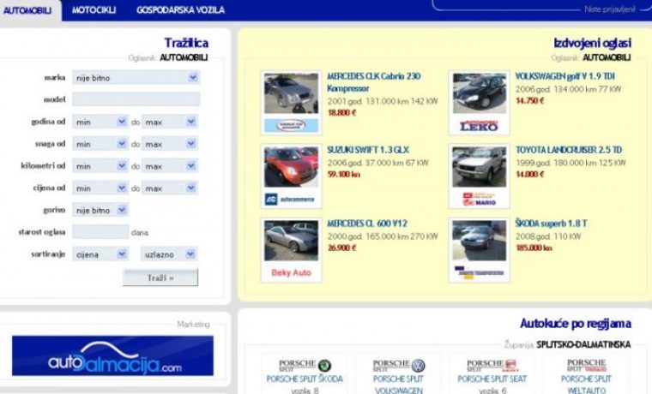Open the GOSPODARSKA VOZILA tab
The image size is (652, 394).
coord(180,10)
